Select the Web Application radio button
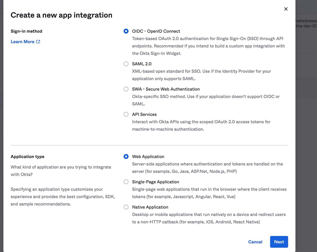This screenshot has height=252, width=317. coord(126,157)
